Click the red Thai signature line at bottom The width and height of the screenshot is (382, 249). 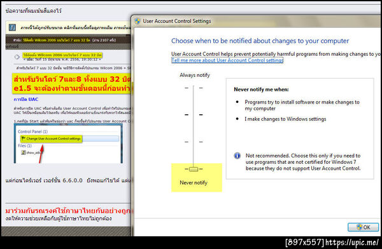pos(68,211)
